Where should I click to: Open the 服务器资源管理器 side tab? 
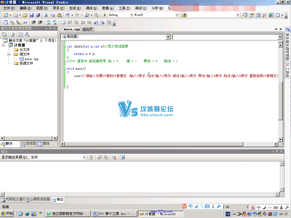[288, 44]
